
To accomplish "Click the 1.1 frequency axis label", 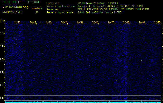I will pos(2,33).
